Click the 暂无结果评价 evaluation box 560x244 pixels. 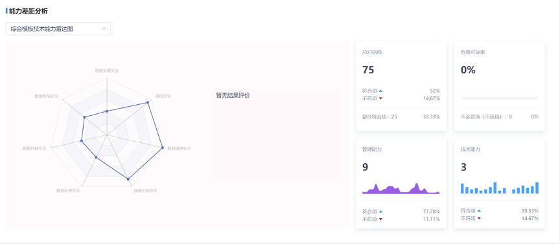pyautogui.click(x=275, y=135)
